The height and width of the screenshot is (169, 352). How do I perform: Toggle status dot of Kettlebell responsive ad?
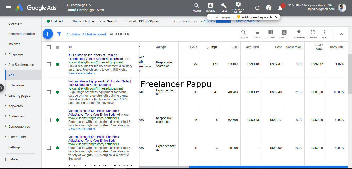[x=58, y=120]
